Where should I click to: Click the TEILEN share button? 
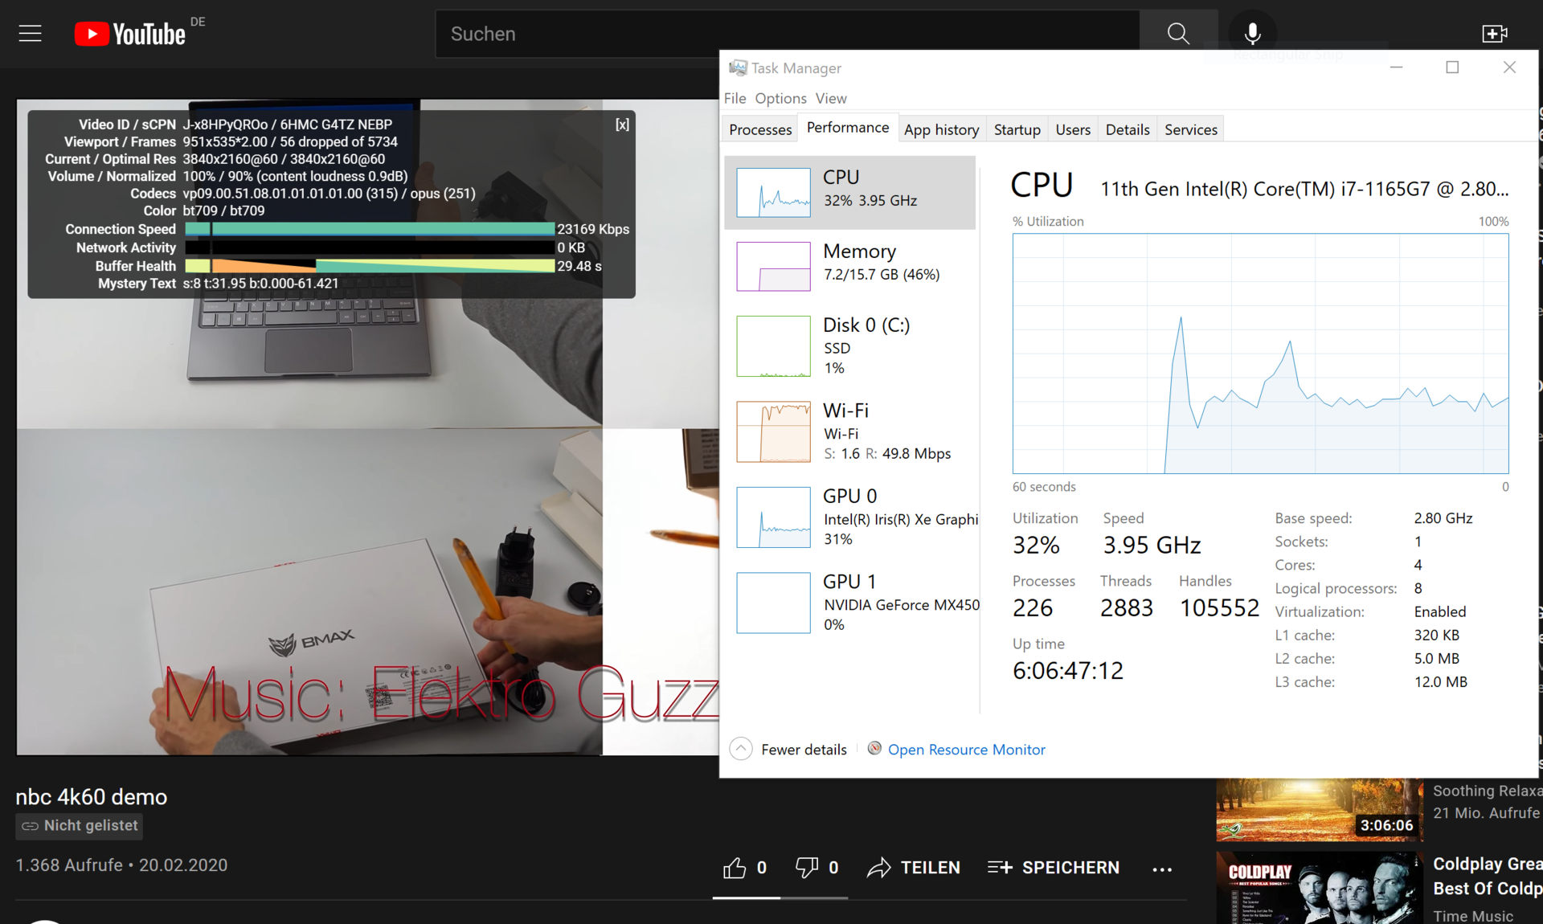coord(914,868)
